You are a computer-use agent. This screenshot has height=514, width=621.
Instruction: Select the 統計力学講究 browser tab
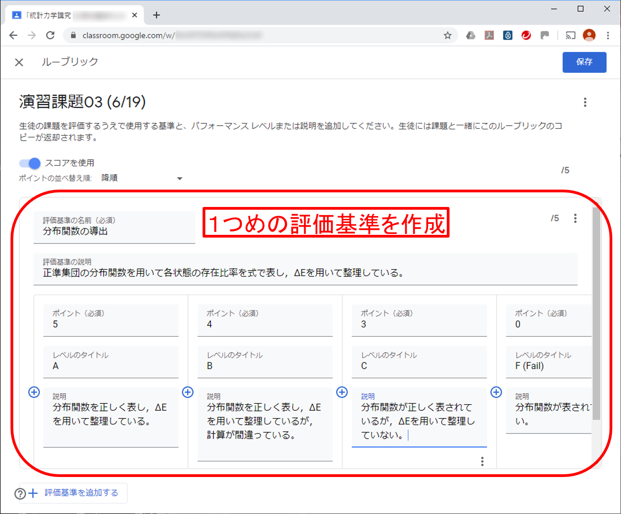[75, 15]
